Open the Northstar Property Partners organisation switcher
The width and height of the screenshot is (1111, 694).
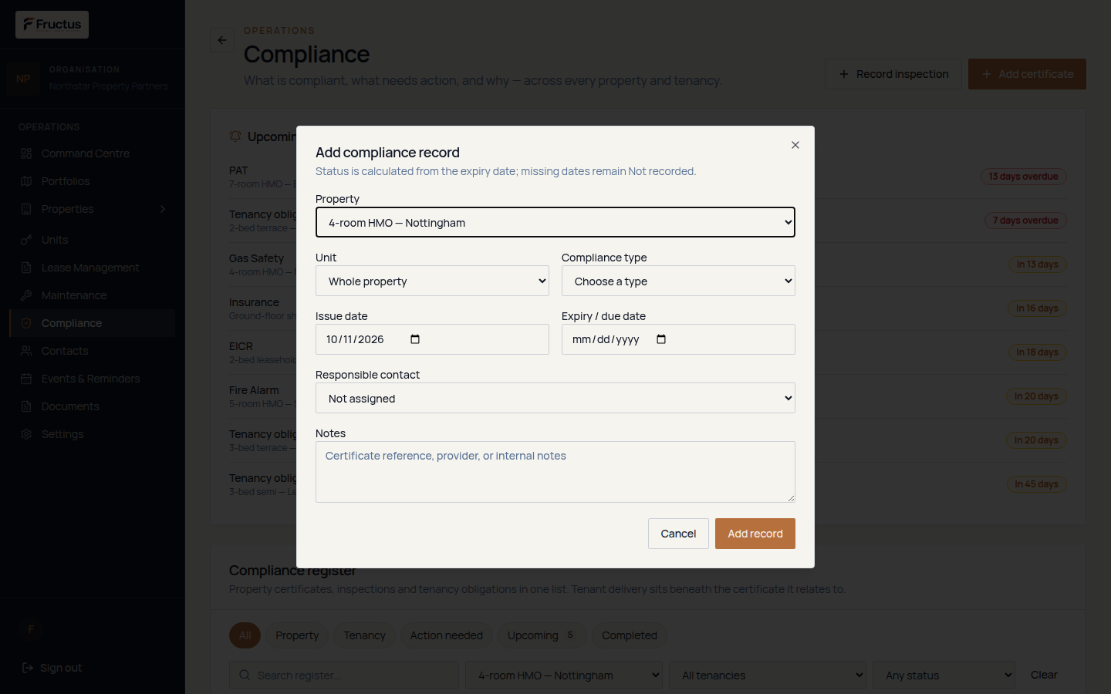(93, 79)
